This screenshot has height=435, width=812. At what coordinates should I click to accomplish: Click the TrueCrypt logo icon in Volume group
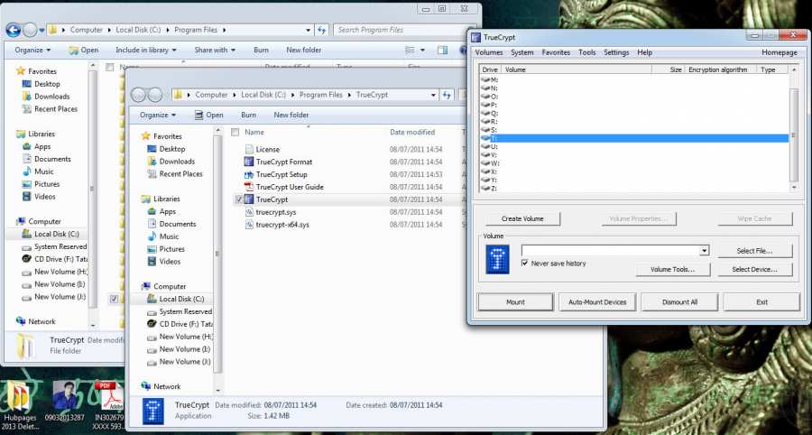(498, 259)
